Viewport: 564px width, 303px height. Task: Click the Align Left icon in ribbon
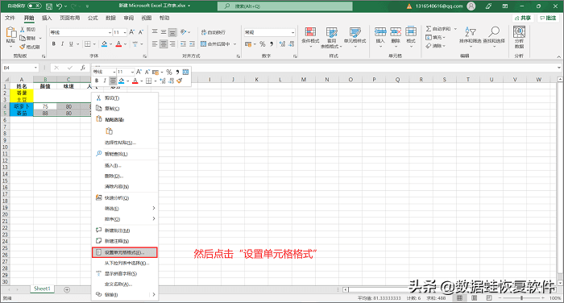(x=155, y=44)
